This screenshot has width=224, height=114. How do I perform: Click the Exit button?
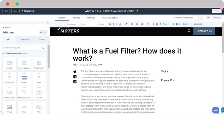coord(6,11)
